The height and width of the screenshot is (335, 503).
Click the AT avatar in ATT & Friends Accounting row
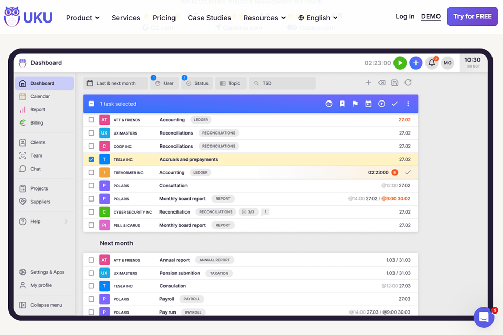pyautogui.click(x=104, y=120)
